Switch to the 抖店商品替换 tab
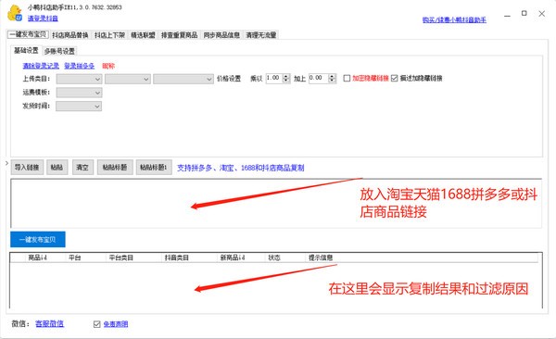 [69, 35]
